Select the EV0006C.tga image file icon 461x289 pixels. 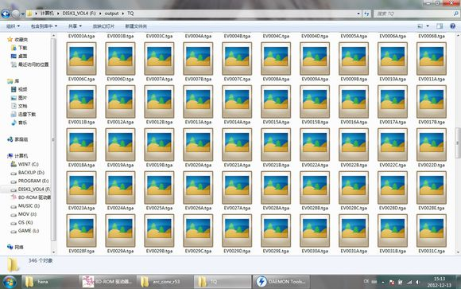click(81, 59)
